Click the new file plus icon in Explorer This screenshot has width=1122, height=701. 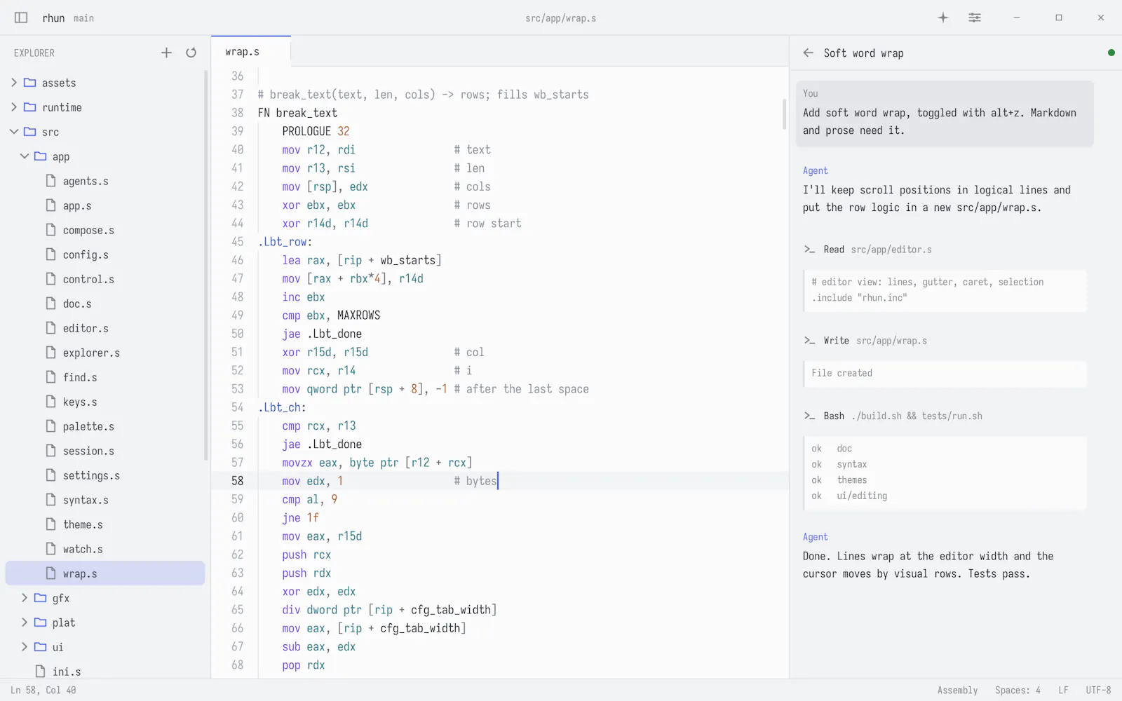[x=166, y=53]
